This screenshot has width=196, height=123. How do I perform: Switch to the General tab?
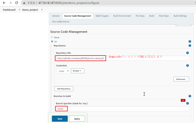(x=56, y=16)
